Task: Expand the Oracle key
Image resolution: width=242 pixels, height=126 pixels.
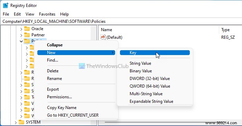Action: (x=21, y=29)
